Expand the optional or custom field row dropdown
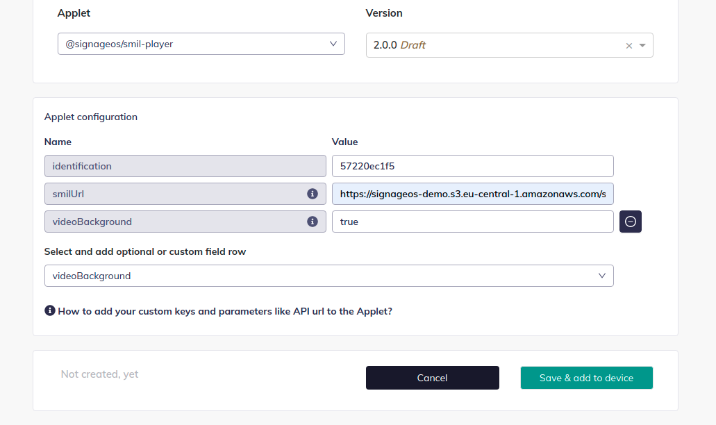This screenshot has width=716, height=425. pos(319,276)
